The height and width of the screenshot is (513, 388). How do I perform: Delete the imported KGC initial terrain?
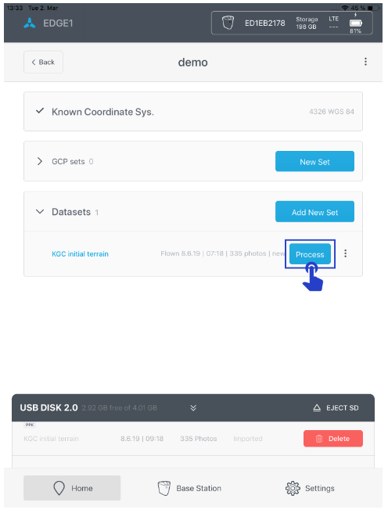point(333,439)
